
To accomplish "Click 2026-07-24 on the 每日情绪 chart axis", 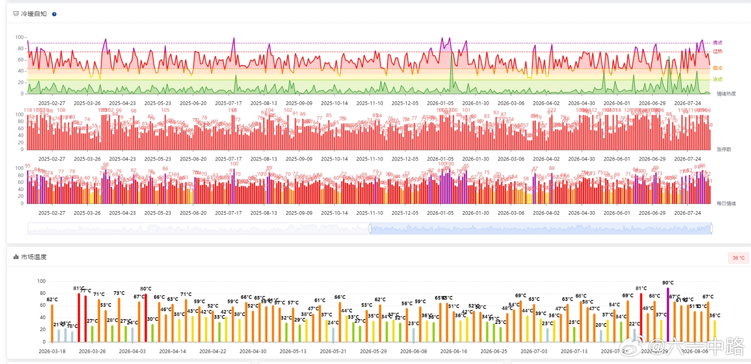I will [687, 213].
